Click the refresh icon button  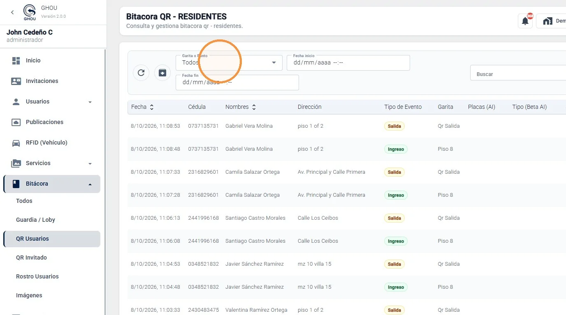[x=141, y=73]
